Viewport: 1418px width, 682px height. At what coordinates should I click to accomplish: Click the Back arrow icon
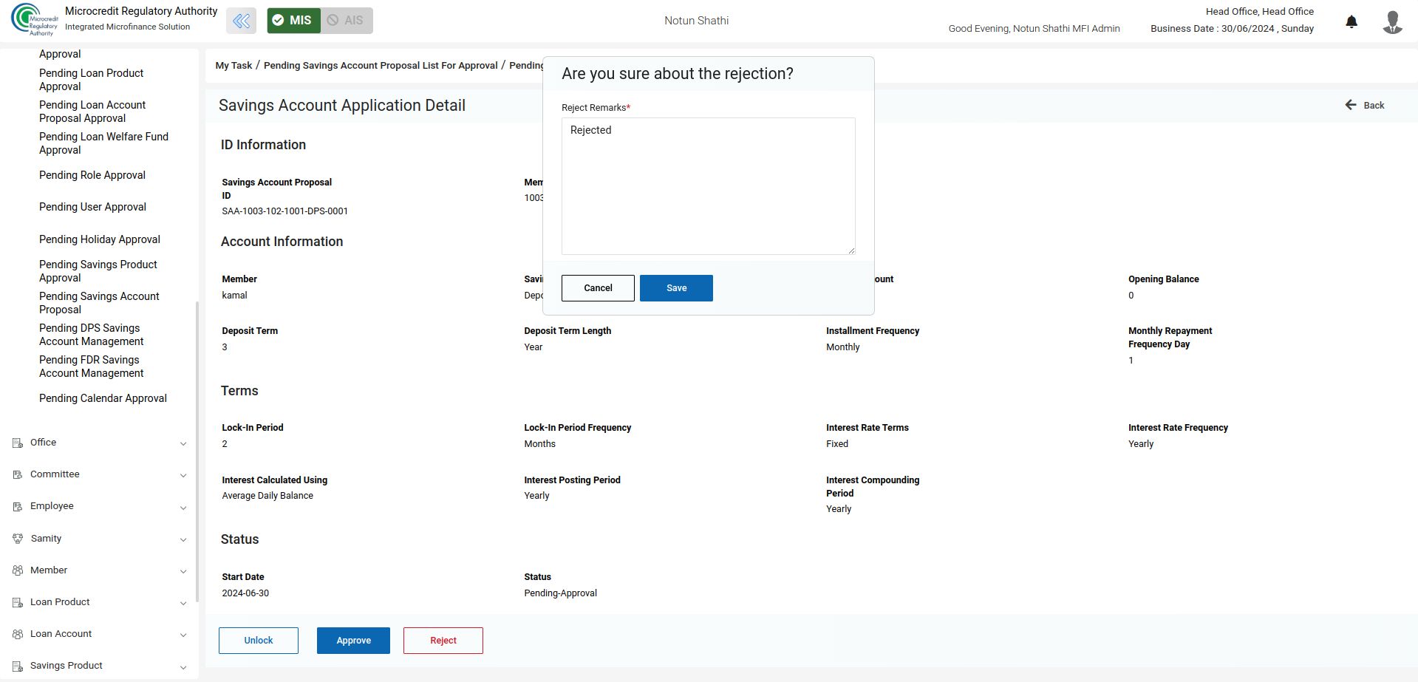[x=1351, y=105]
